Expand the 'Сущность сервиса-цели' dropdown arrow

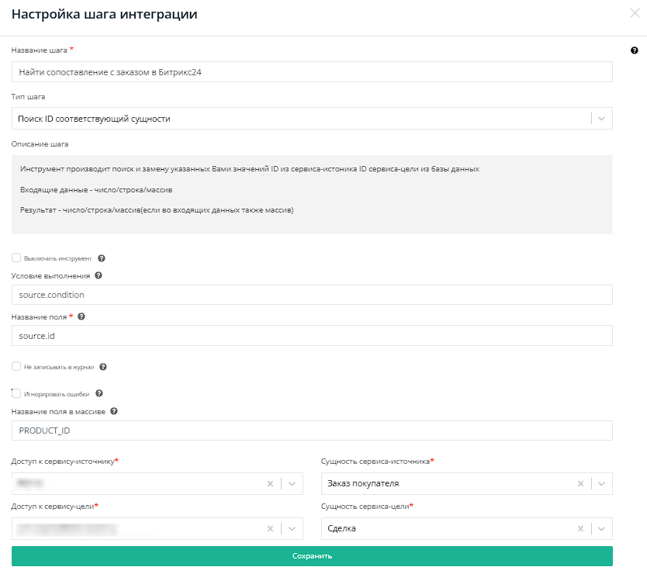point(602,529)
